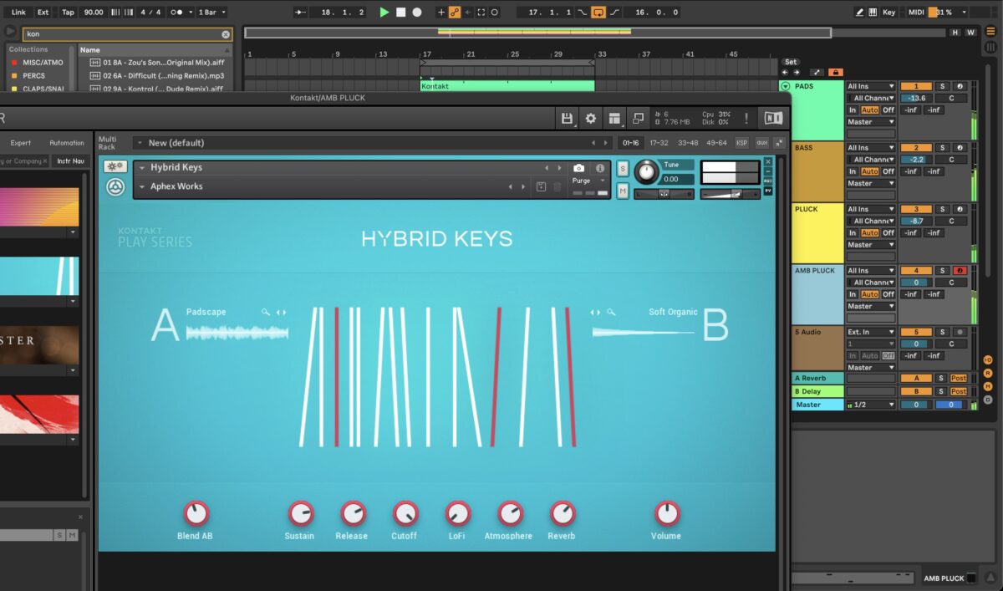Click Ableton play button
This screenshot has height=591, width=1003.
click(384, 12)
